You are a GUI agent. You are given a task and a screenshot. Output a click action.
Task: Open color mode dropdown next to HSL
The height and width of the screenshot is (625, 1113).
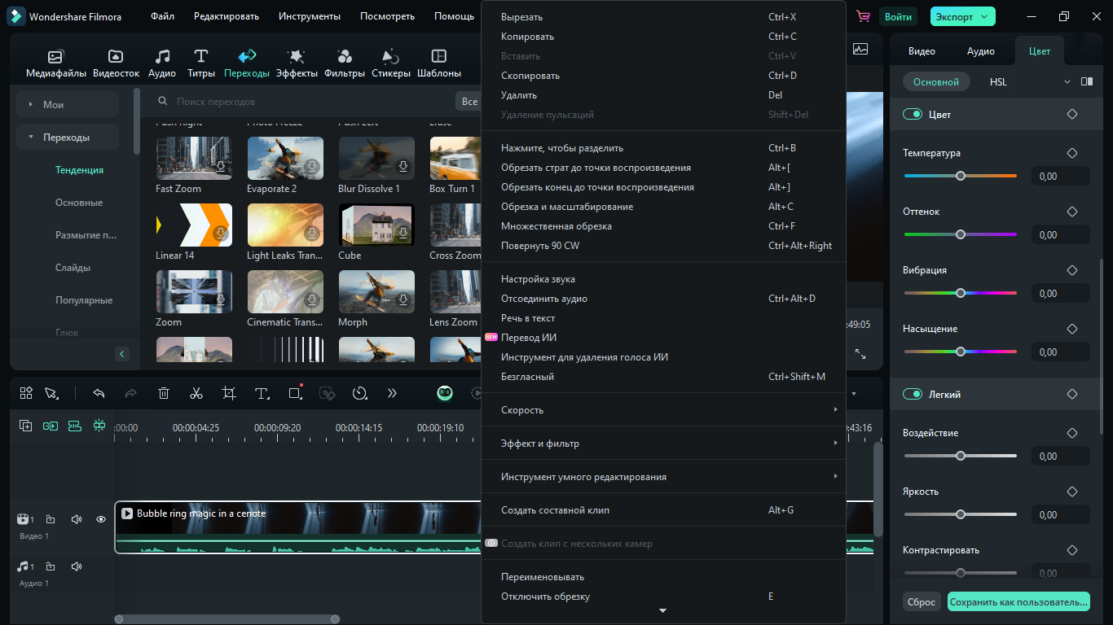point(1067,82)
